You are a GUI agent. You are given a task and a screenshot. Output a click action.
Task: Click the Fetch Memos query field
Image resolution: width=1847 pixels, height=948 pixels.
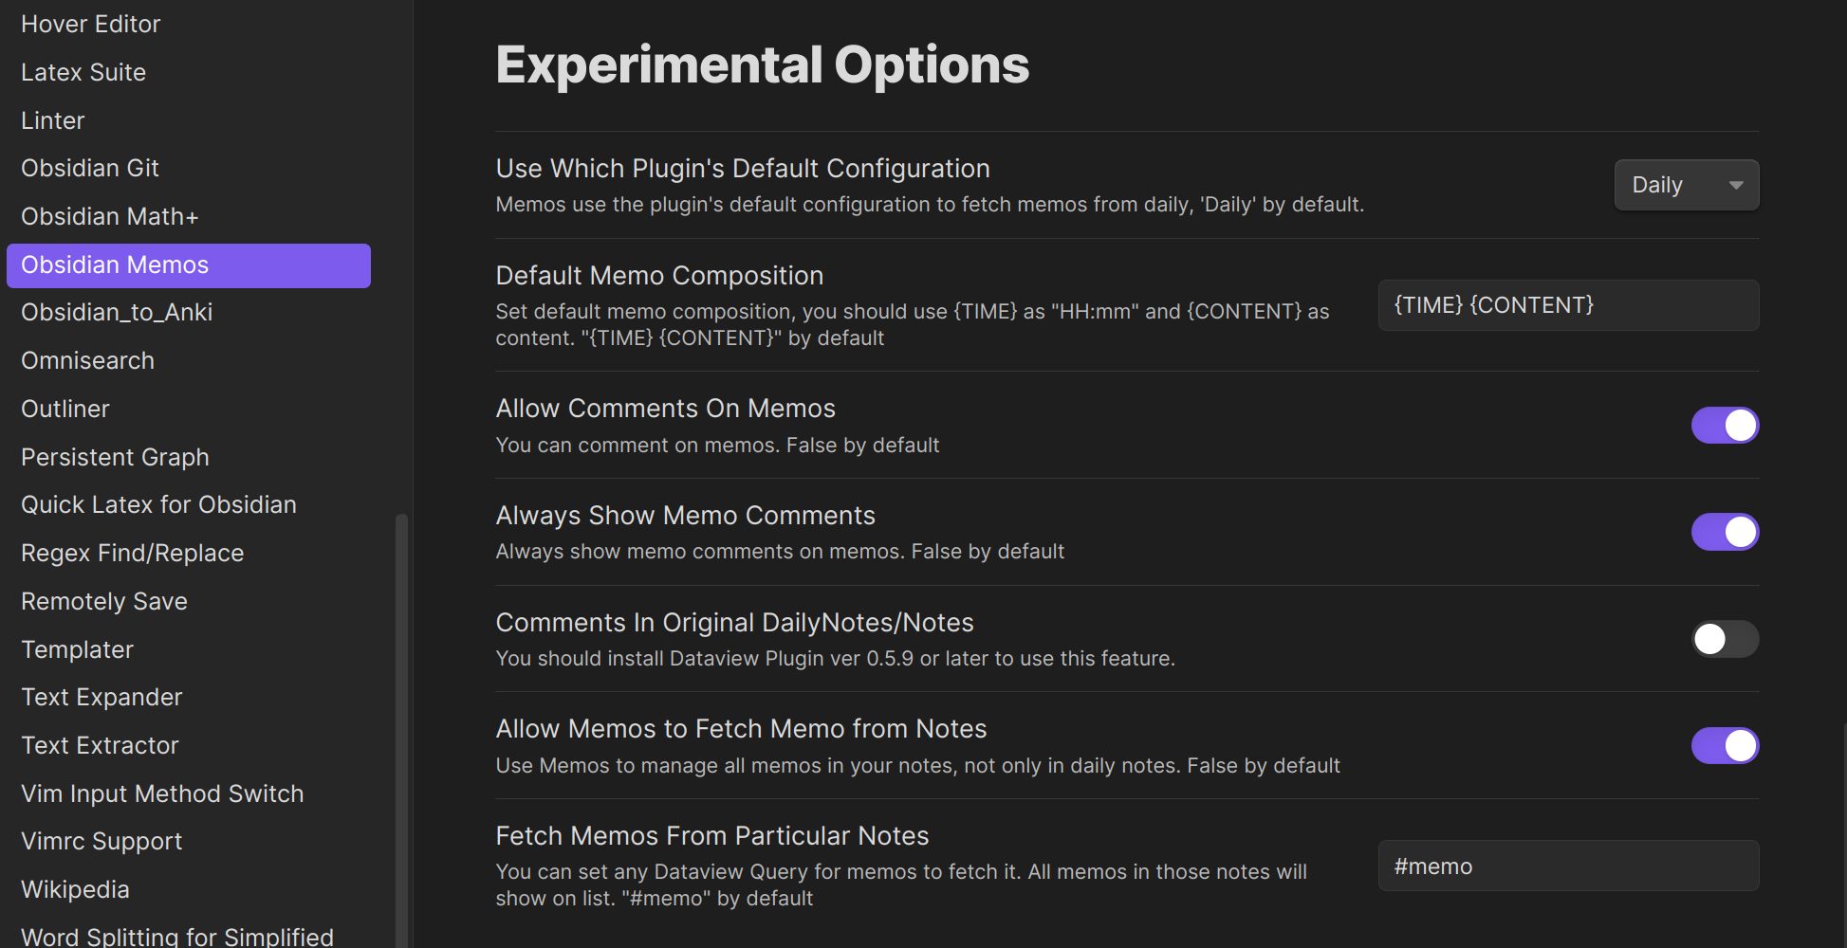[1567, 866]
